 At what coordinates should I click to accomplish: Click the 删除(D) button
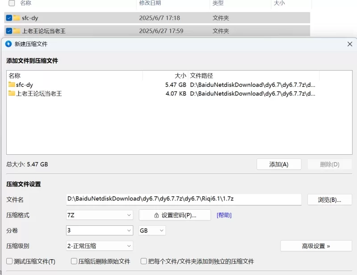pyautogui.click(x=330, y=164)
